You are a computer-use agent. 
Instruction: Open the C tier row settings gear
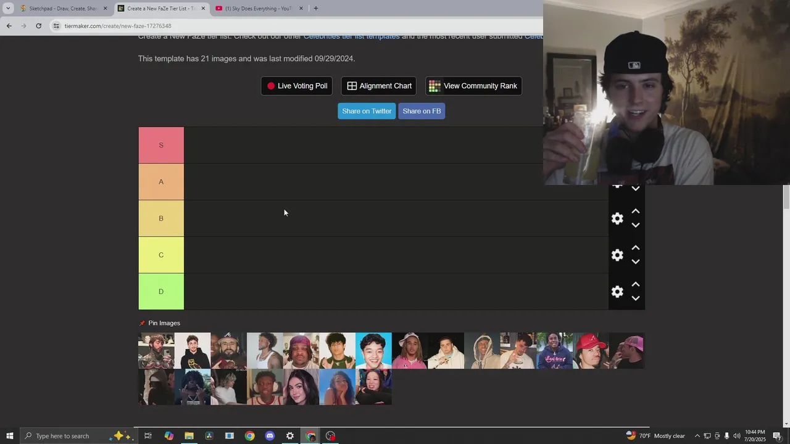point(617,255)
